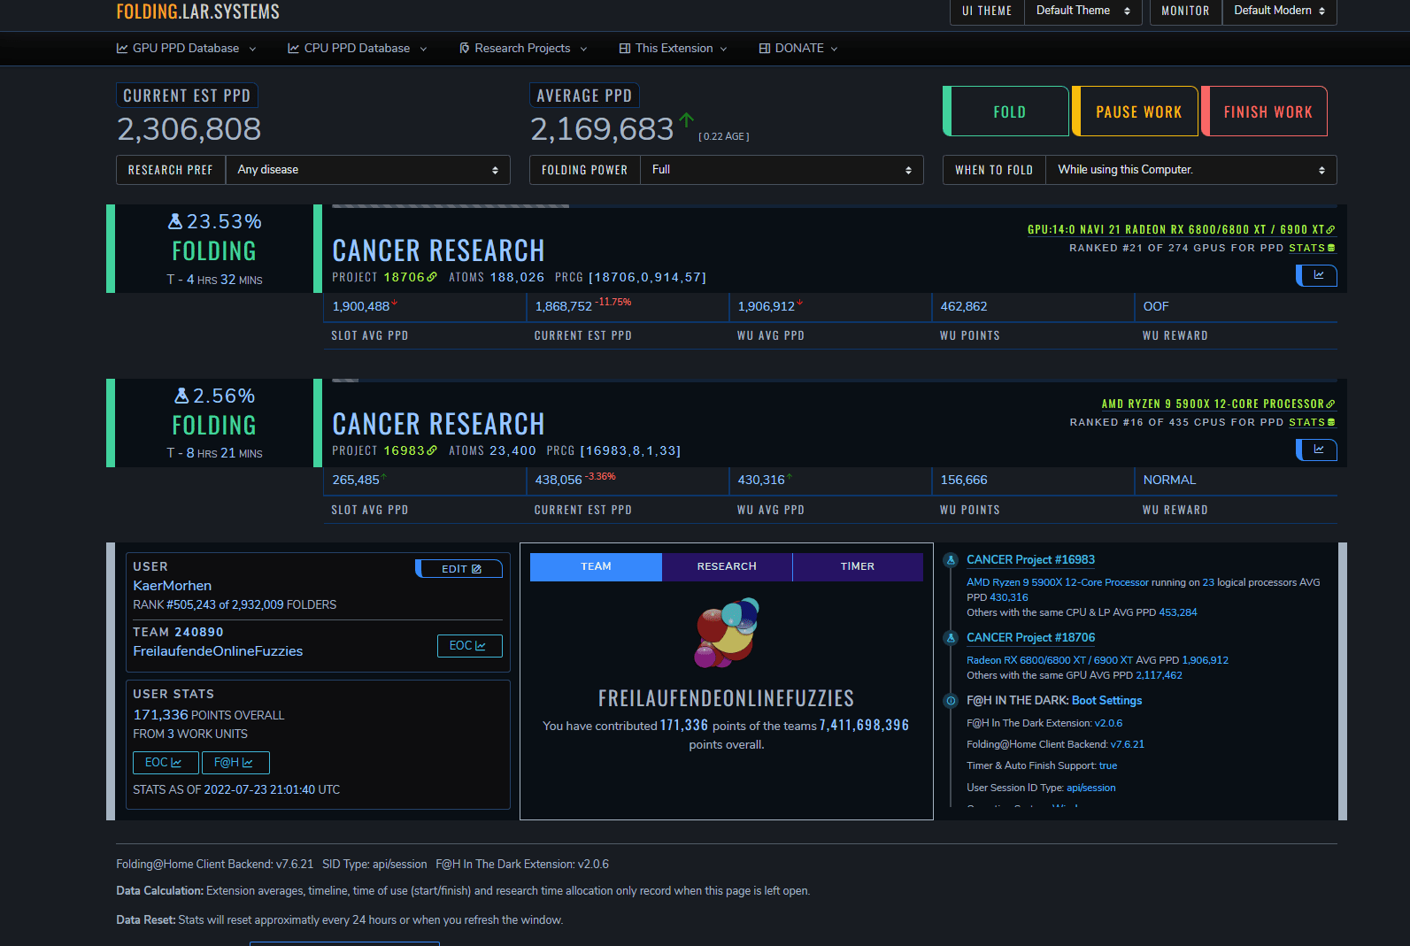Switch to RESEARCH tab
Viewport: 1410px width, 946px height.
pos(727,567)
